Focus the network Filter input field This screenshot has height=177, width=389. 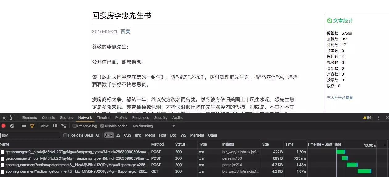click(x=30, y=135)
